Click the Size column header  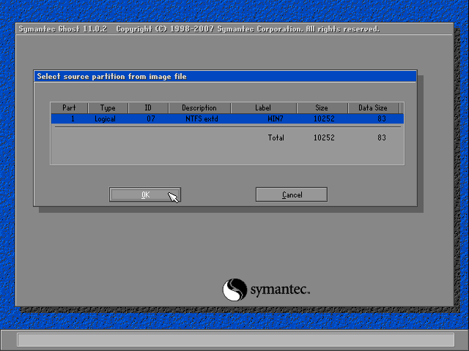coord(322,107)
